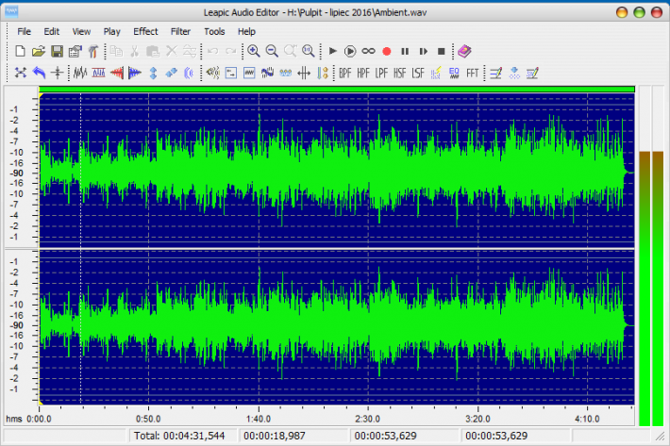The width and height of the screenshot is (670, 446).
Task: Click the blue vertical double-arrow icon
Action: point(153,73)
